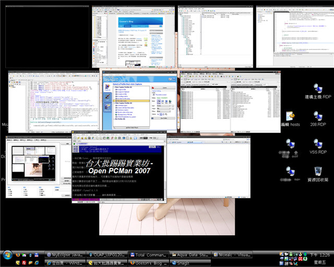
Task: Select All images from a Web site profile
Action: (x=123, y=115)
